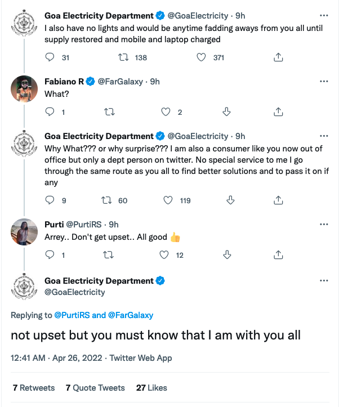The width and height of the screenshot is (339, 407).
Task: Reply to the first Goa Electricity tweet
Action: [x=50, y=57]
